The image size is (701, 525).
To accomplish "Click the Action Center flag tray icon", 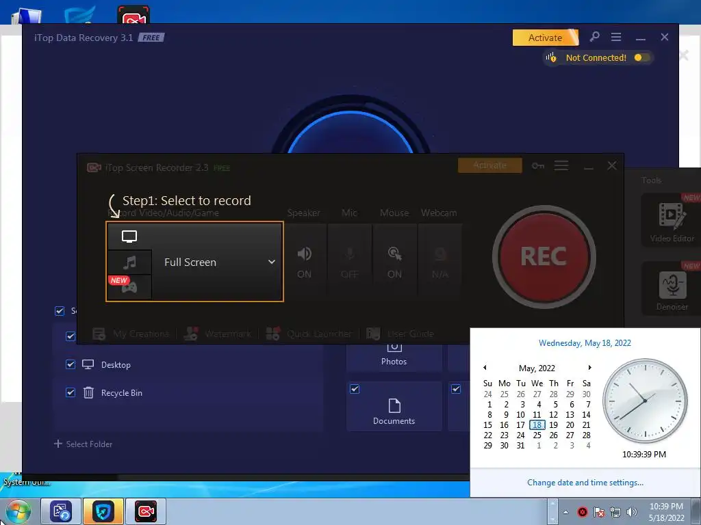I will pos(599,512).
